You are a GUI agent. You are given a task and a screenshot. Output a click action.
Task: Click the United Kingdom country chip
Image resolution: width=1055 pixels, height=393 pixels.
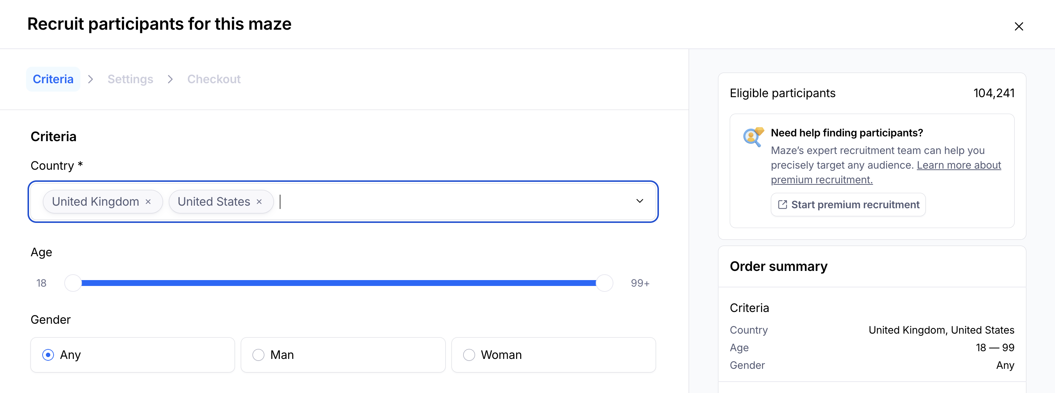[x=95, y=202]
